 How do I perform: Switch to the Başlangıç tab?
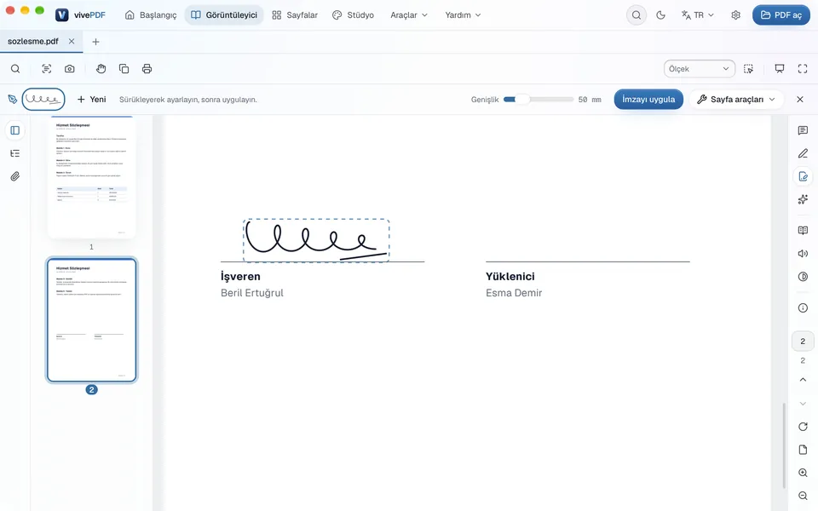pyautogui.click(x=151, y=15)
